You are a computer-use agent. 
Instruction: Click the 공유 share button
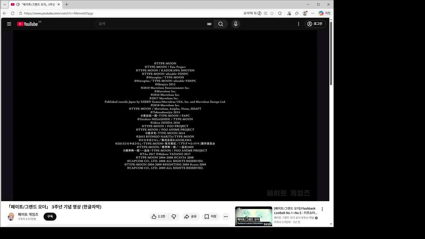click(191, 216)
